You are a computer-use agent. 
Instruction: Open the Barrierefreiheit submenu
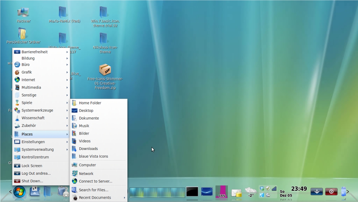[x=41, y=52]
